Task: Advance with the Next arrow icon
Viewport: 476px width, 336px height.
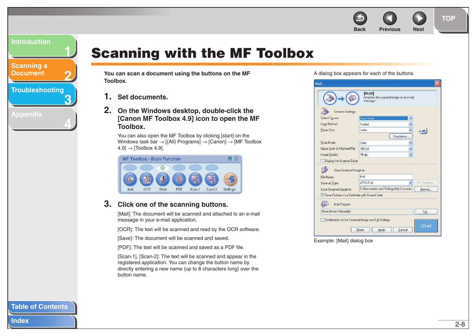Action: point(419,18)
